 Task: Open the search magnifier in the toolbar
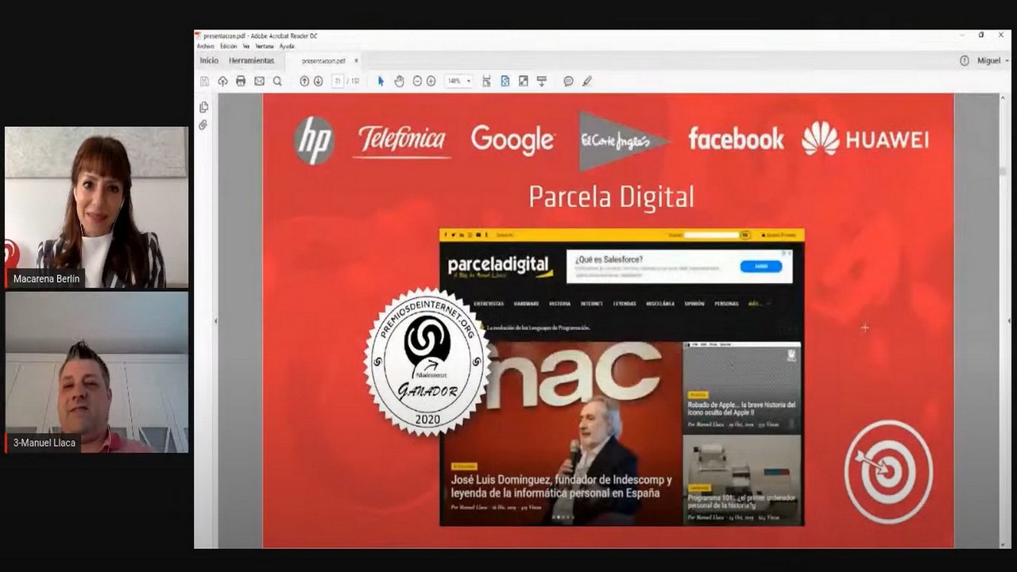click(x=277, y=81)
